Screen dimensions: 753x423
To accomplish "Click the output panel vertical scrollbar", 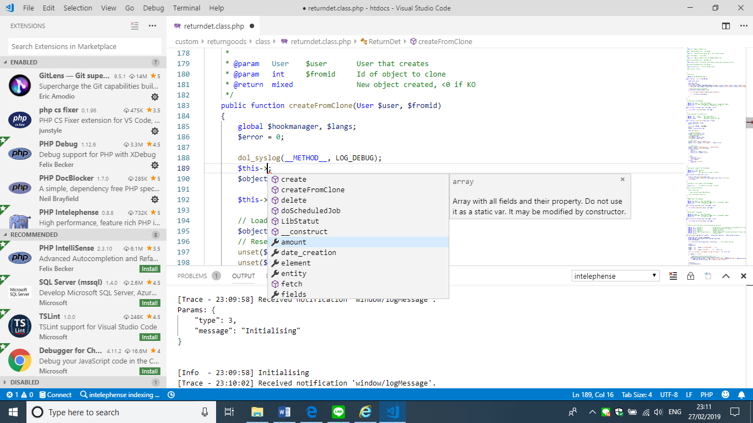I will tap(749, 337).
